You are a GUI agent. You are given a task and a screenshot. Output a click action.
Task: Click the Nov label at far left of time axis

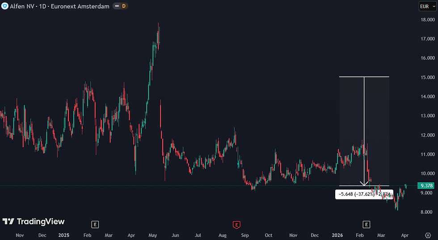tap(20, 235)
